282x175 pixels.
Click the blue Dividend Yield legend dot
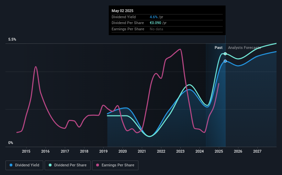[x=11, y=165]
